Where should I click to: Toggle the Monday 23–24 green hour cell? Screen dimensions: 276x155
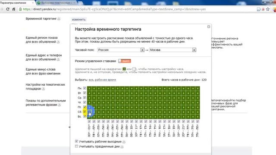[198, 88]
